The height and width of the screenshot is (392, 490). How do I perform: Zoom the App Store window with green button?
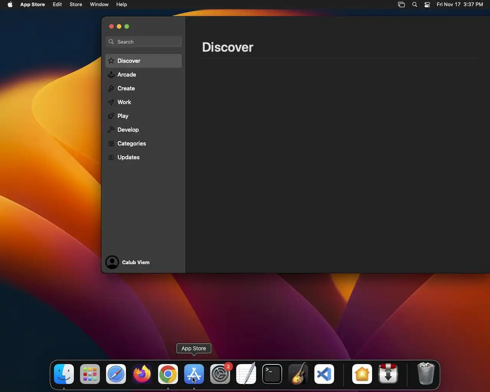(127, 26)
